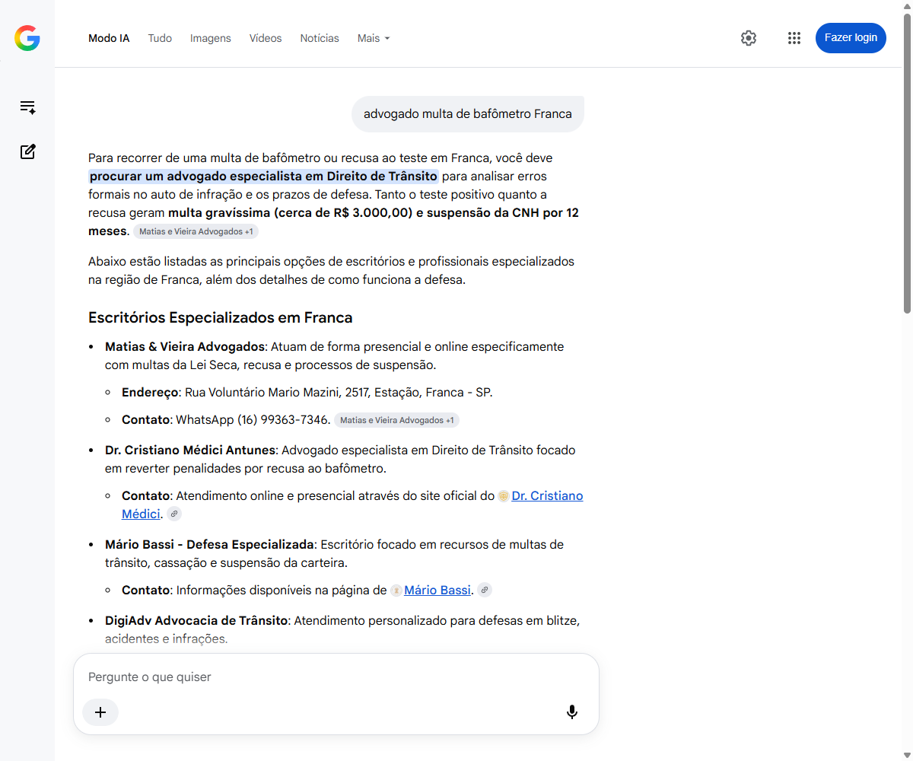Click source chip after 'meses.'

[196, 231]
